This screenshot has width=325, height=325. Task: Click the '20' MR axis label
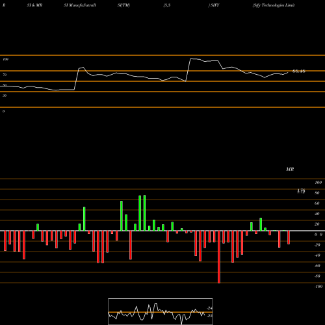(x=317, y=224)
